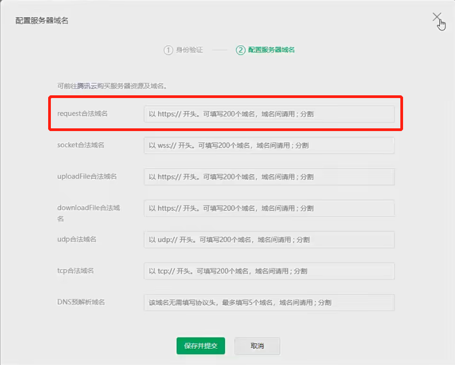Open the 腾讯云 link
This screenshot has width=455, height=365.
tap(87, 86)
